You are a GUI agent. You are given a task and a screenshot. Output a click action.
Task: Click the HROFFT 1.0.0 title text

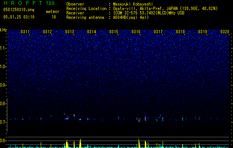(x=29, y=3)
